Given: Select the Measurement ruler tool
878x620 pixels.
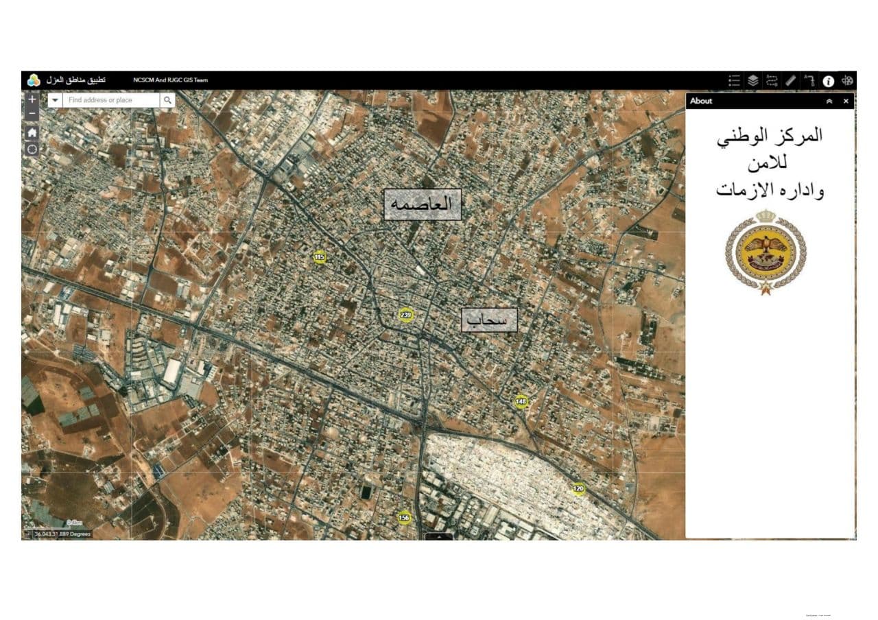Looking at the screenshot, I should (x=791, y=80).
